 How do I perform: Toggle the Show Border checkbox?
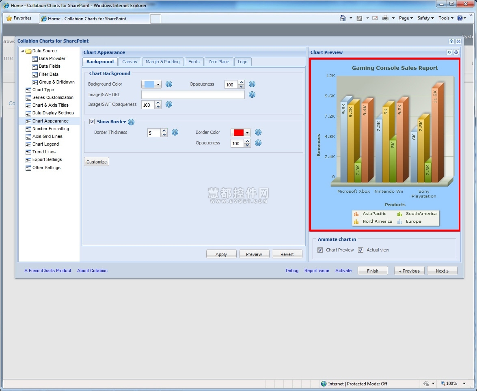(92, 122)
